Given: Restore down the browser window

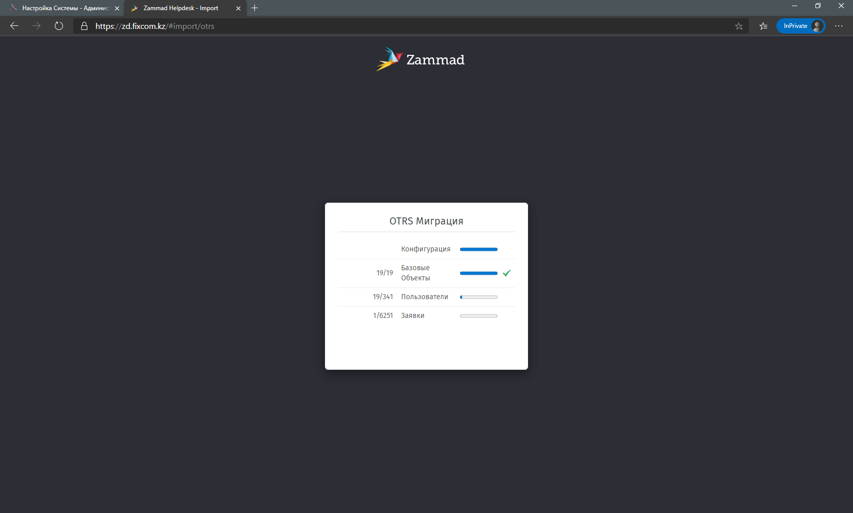Looking at the screenshot, I should tap(818, 6).
